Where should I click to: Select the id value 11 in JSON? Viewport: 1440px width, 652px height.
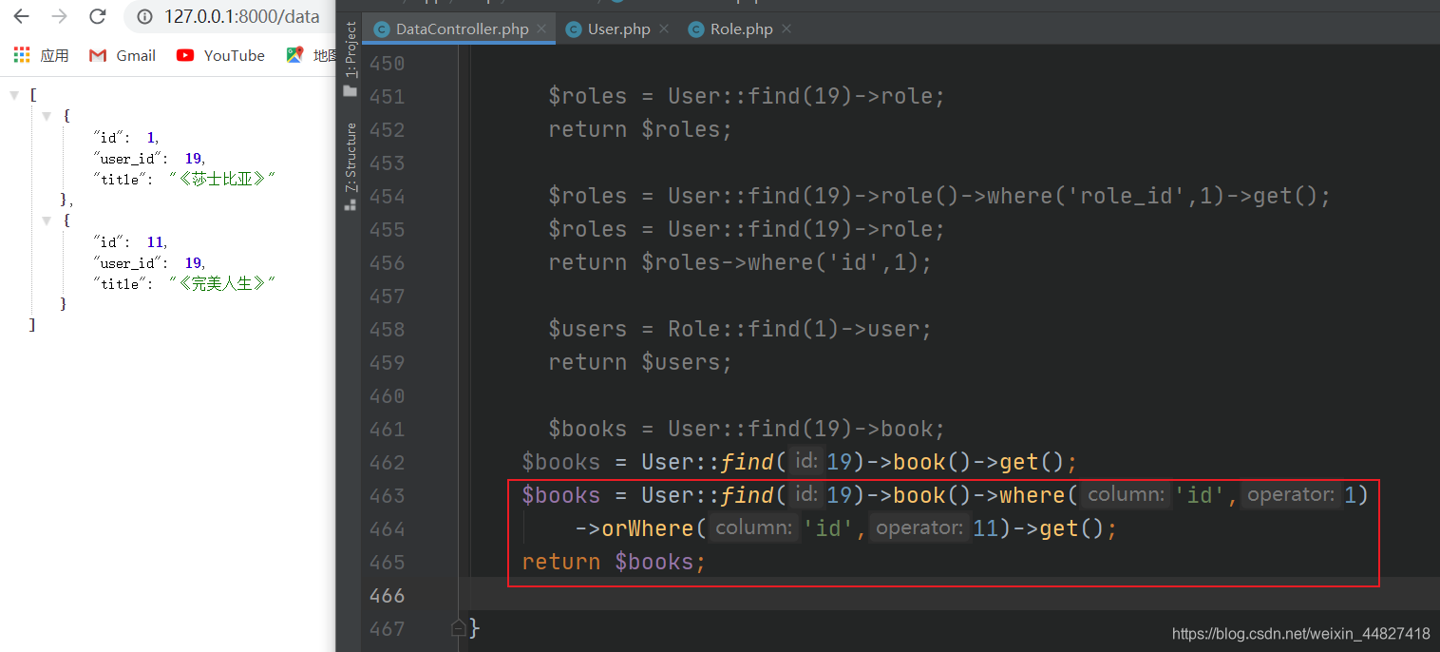click(x=155, y=241)
